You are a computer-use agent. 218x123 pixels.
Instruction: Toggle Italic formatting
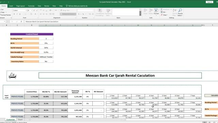coord(17,14)
